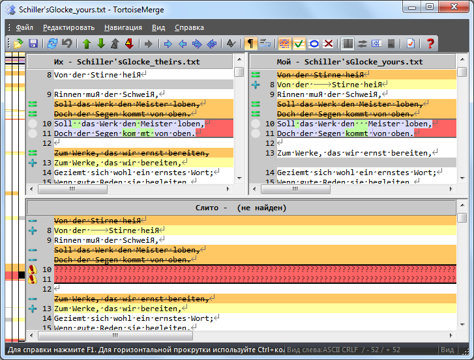Go to next difference, green down arrow
This screenshot has width=474, height=360.
tap(101, 44)
